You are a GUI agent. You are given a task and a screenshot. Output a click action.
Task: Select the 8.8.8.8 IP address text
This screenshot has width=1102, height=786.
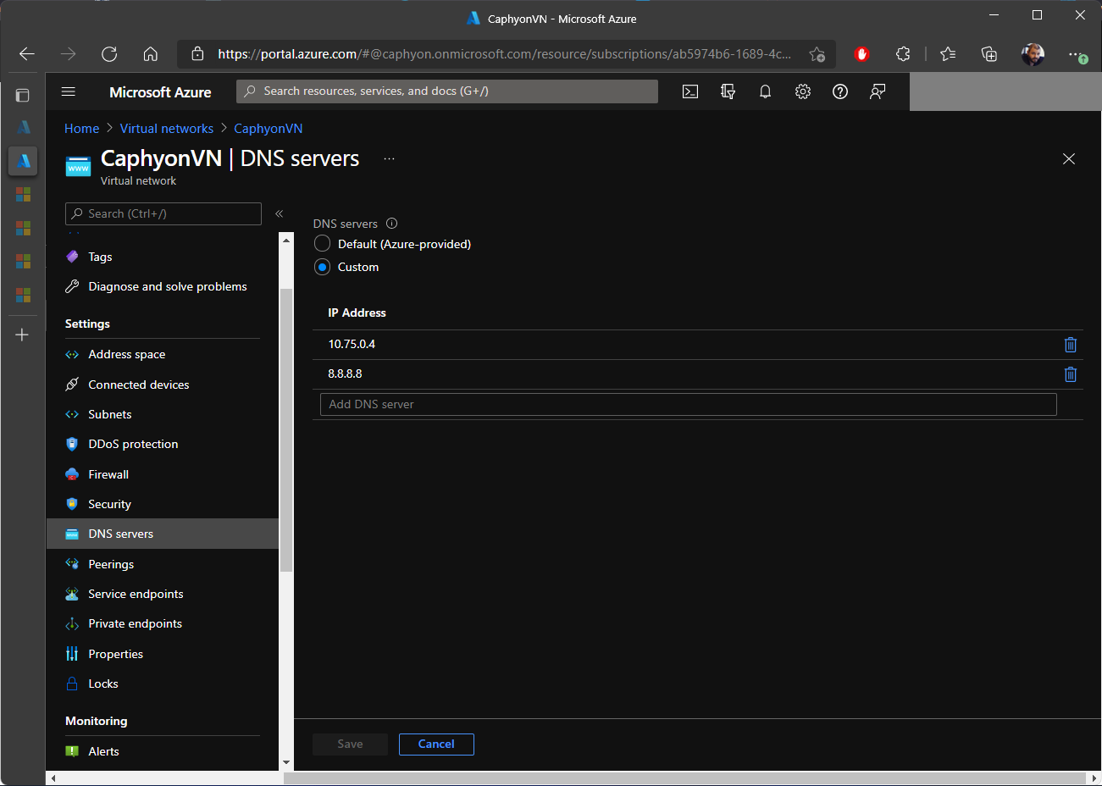[x=345, y=374]
